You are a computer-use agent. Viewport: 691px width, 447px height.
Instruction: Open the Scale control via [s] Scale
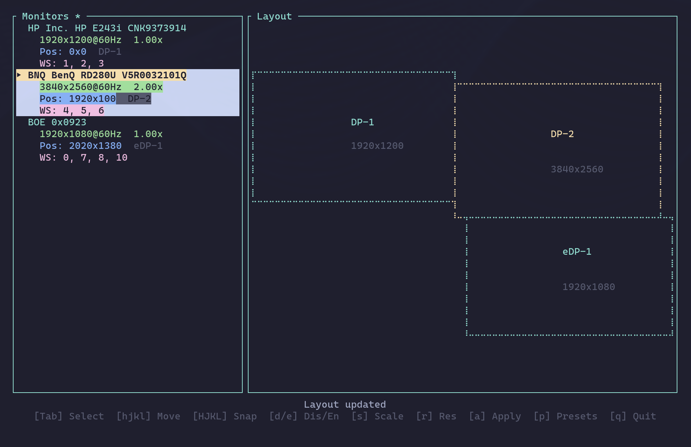pyautogui.click(x=378, y=416)
